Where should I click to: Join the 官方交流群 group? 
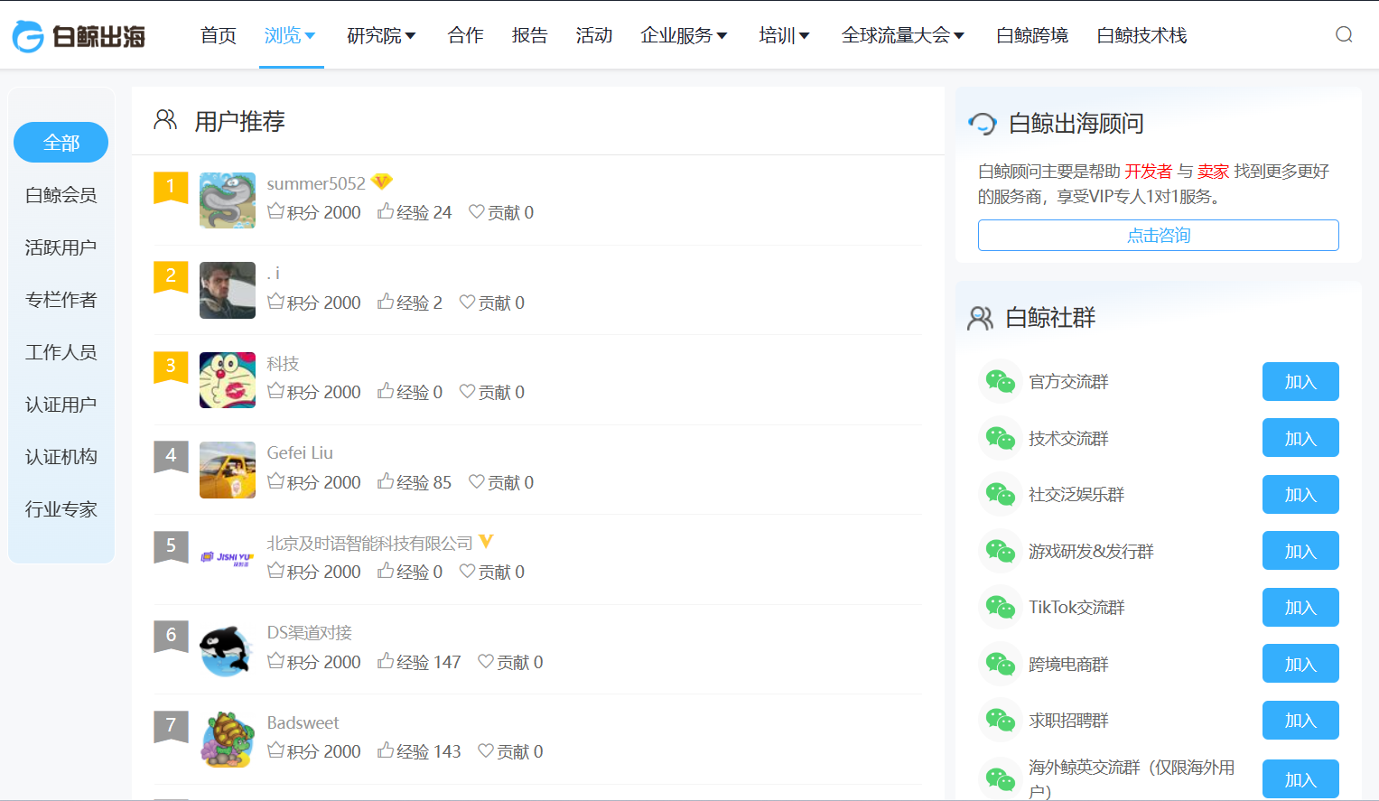click(x=1300, y=381)
